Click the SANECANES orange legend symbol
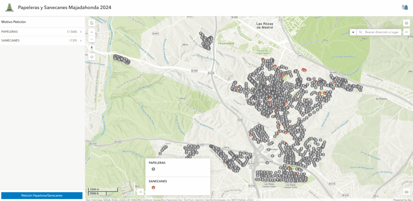413x201 pixels. (153, 187)
